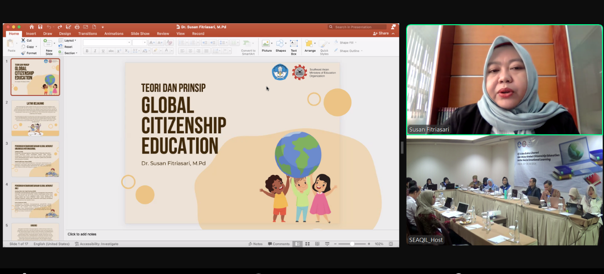Open the Comments pane
This screenshot has width=604, height=274.
point(279,244)
